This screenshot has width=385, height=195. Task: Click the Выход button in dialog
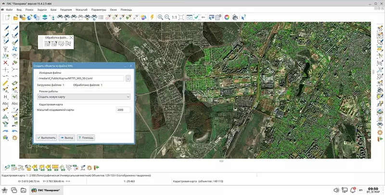tap(66, 137)
